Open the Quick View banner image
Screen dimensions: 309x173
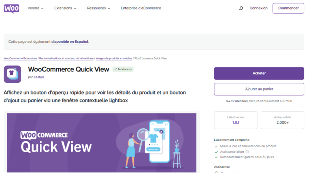click(102, 143)
